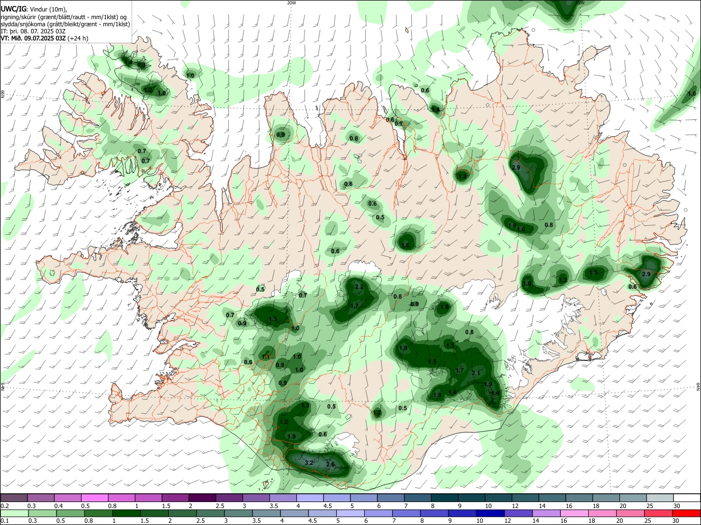Image resolution: width=701 pixels, height=525 pixels.
Task: Click the 2.6 precipitation value on the south coast
Action: [x=330, y=464]
